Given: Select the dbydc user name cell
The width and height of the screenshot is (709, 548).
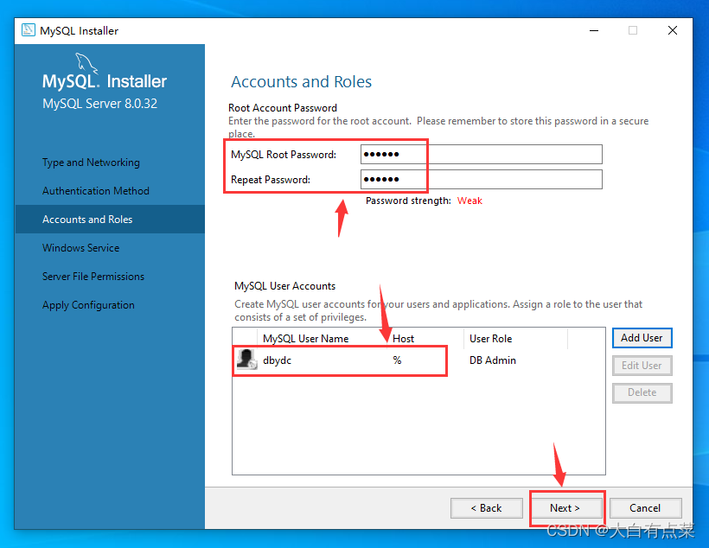Looking at the screenshot, I should [278, 360].
